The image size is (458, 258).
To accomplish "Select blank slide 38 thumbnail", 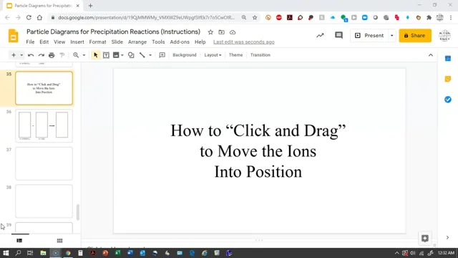I will [x=44, y=201].
